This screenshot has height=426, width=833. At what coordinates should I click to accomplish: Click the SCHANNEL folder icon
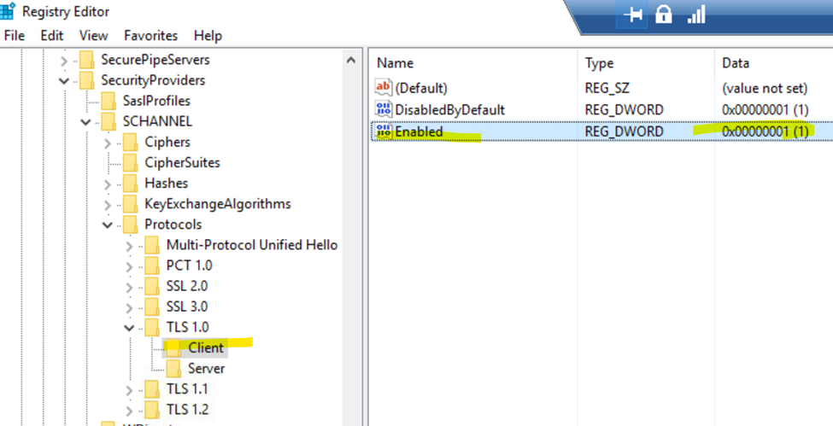[109, 121]
